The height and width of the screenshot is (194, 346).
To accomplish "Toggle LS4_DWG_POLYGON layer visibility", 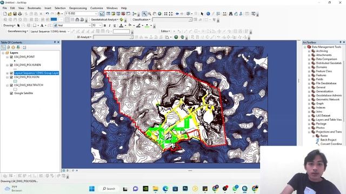I will [x=11, y=77].
